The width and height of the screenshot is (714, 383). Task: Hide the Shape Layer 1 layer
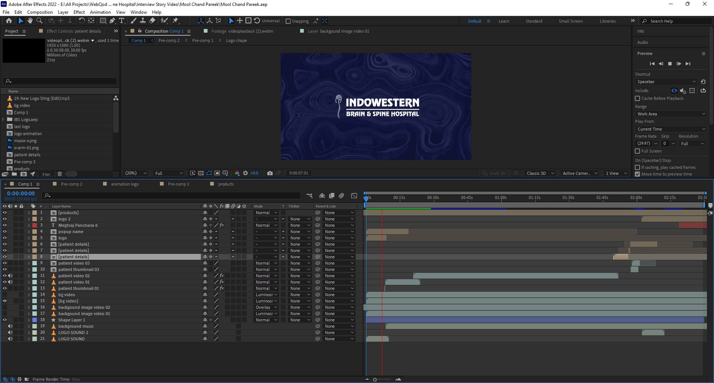click(5, 320)
